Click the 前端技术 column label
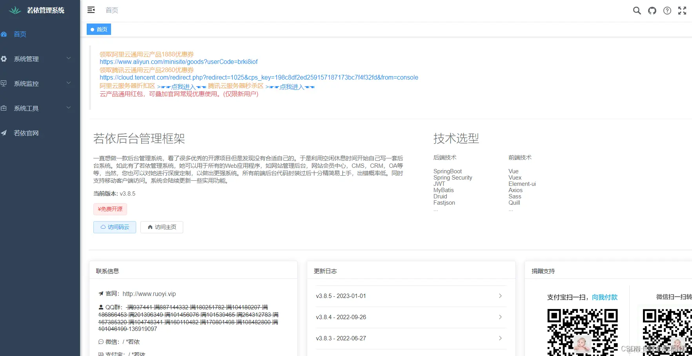The width and height of the screenshot is (692, 356). tap(520, 158)
